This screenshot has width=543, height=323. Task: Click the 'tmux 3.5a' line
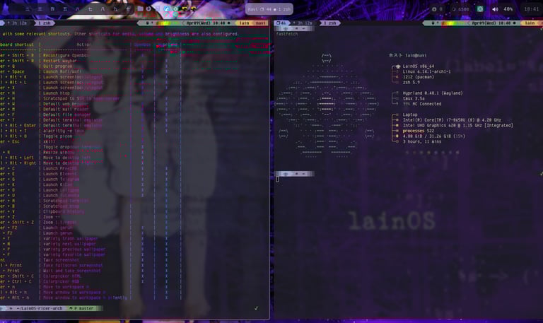pos(414,99)
